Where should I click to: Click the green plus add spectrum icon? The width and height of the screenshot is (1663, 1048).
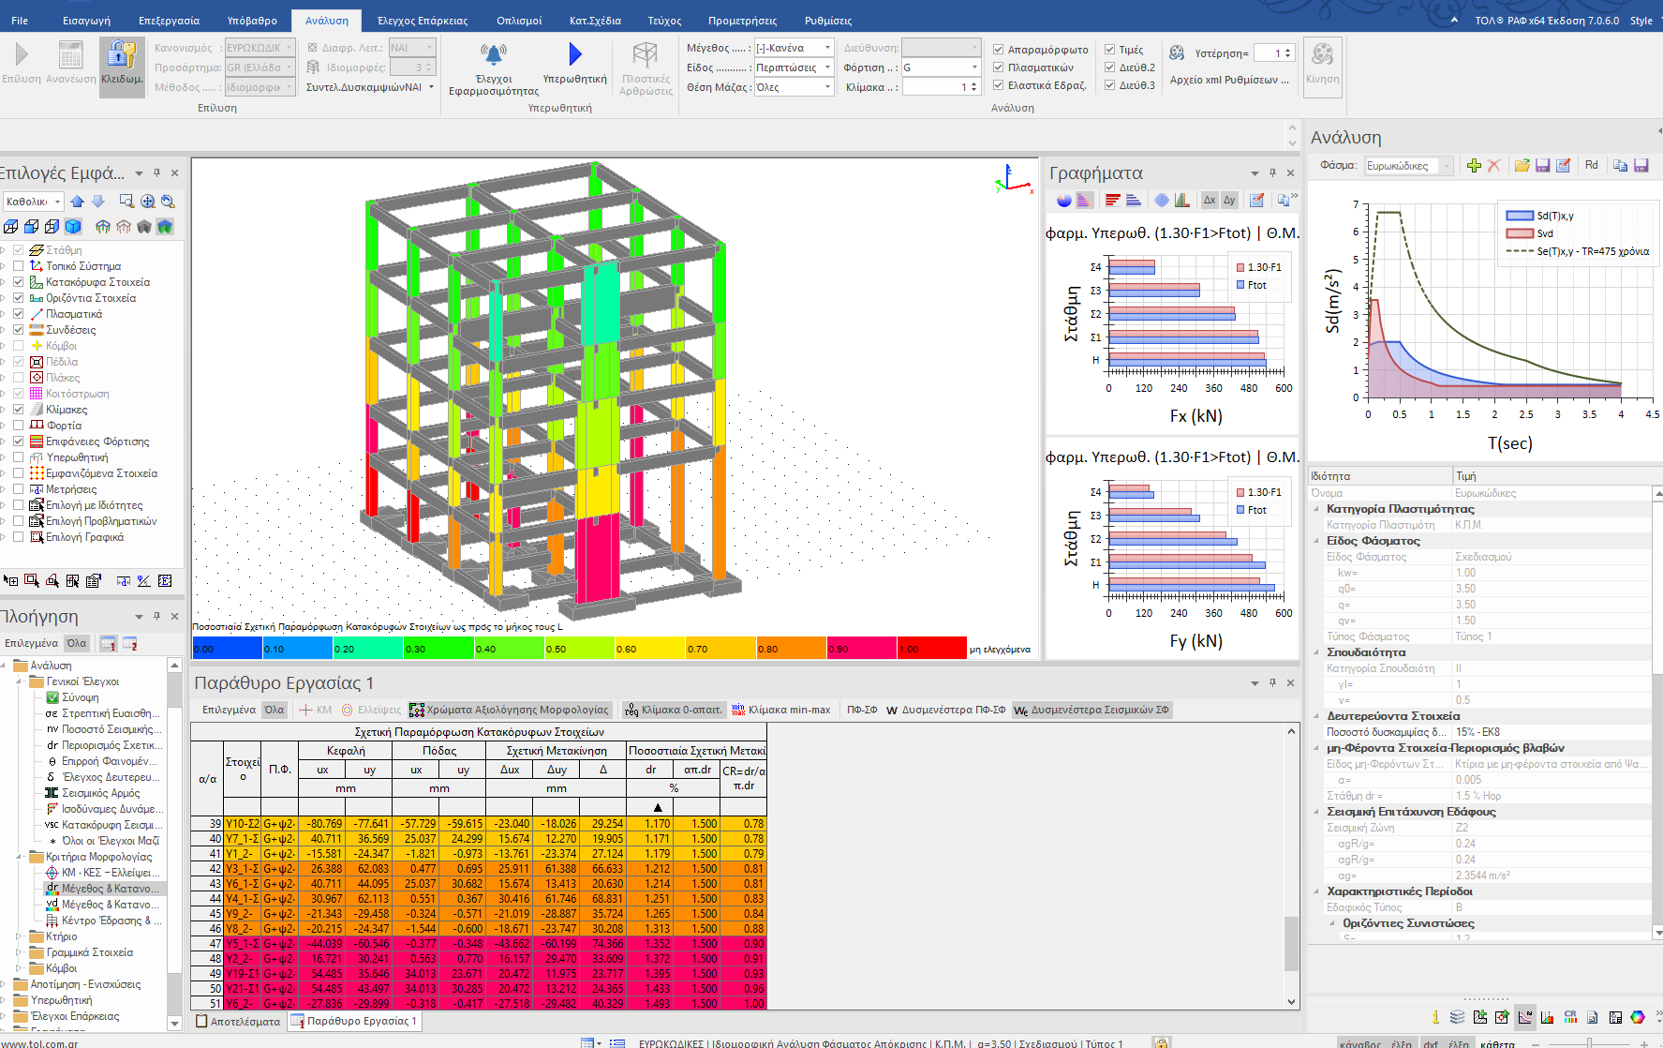click(1474, 165)
